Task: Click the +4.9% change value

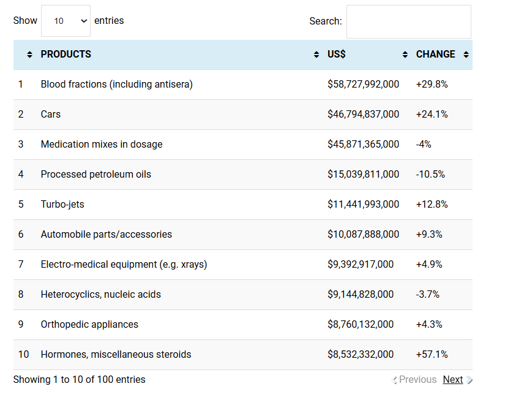Action: pyautogui.click(x=429, y=264)
